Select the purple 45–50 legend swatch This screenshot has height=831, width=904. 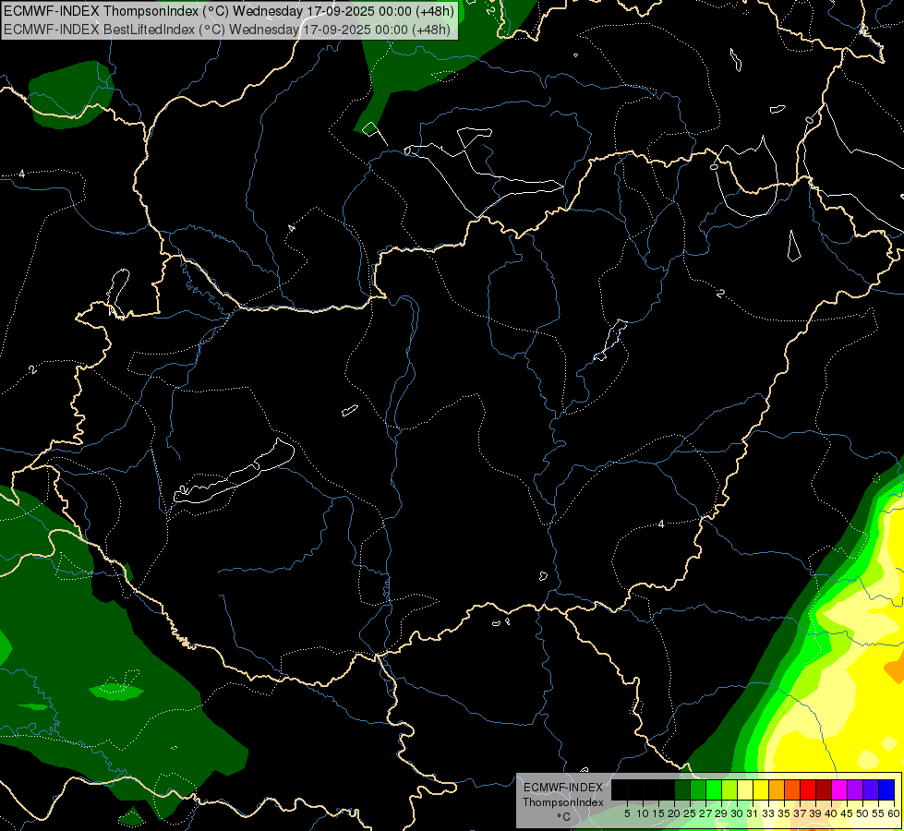[x=855, y=789]
